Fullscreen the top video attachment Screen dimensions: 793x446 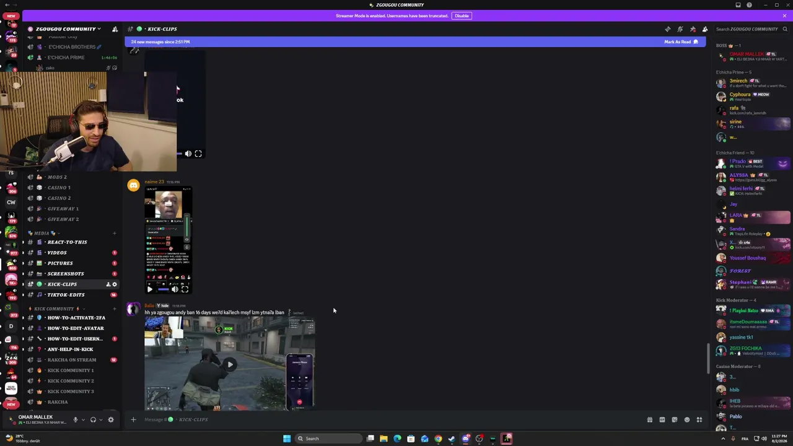click(x=198, y=154)
